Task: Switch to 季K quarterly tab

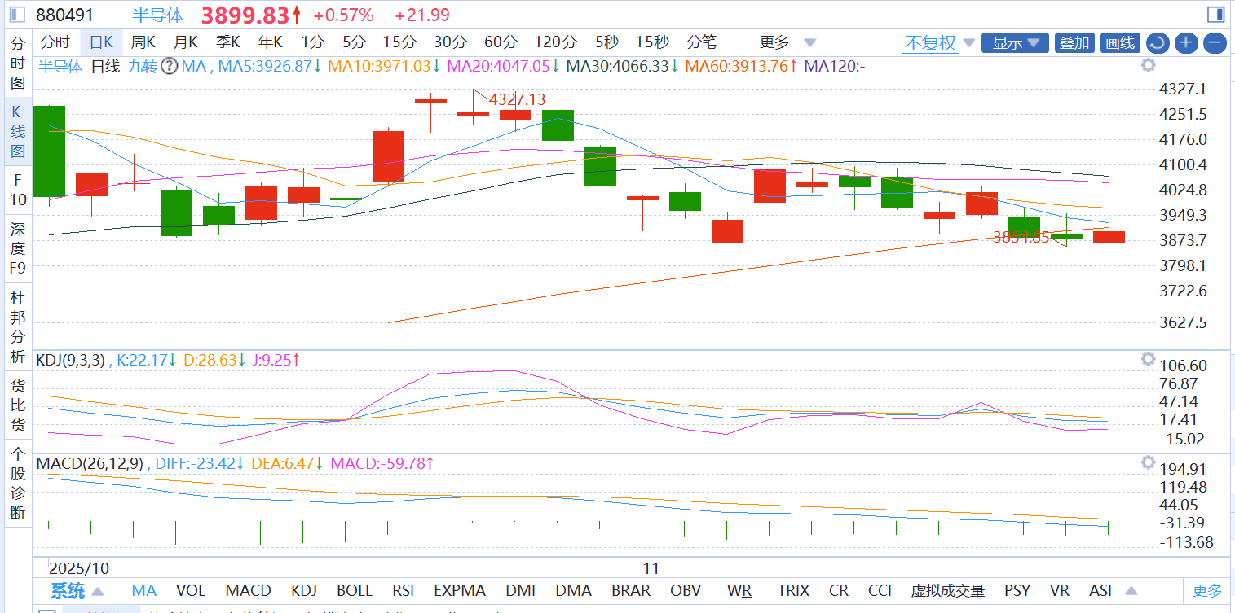Action: click(228, 42)
